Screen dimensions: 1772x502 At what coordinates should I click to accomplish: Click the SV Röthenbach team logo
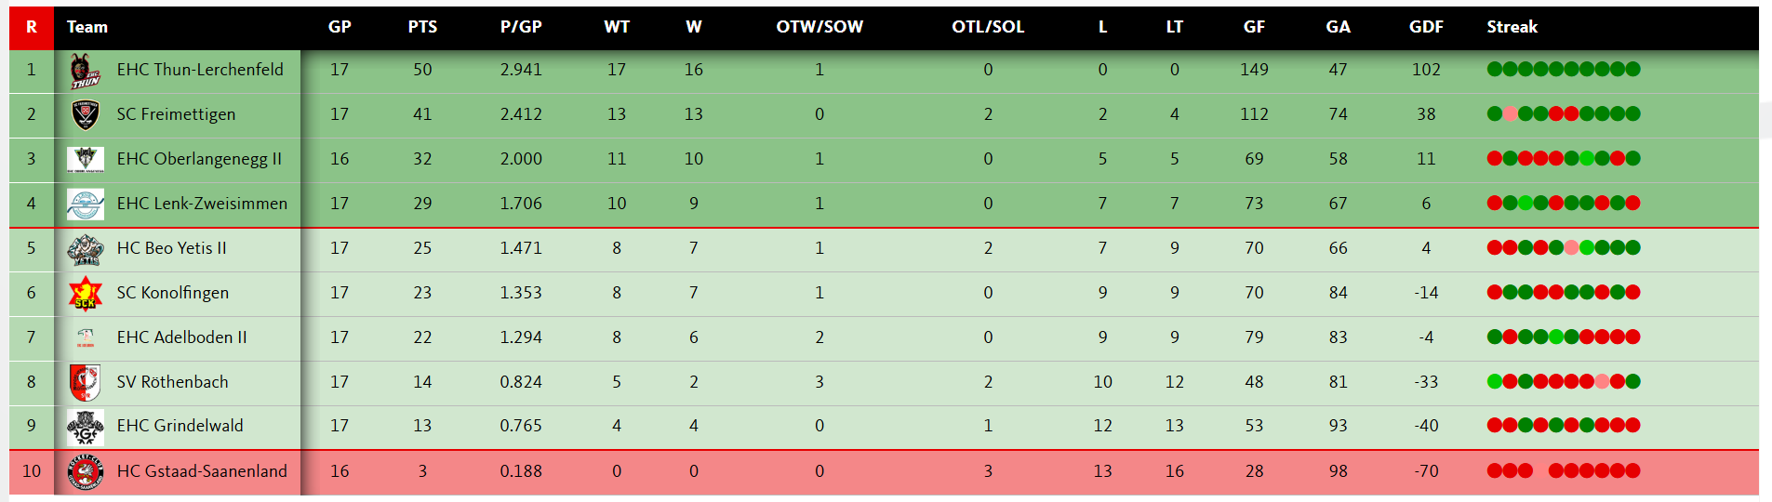tap(85, 382)
